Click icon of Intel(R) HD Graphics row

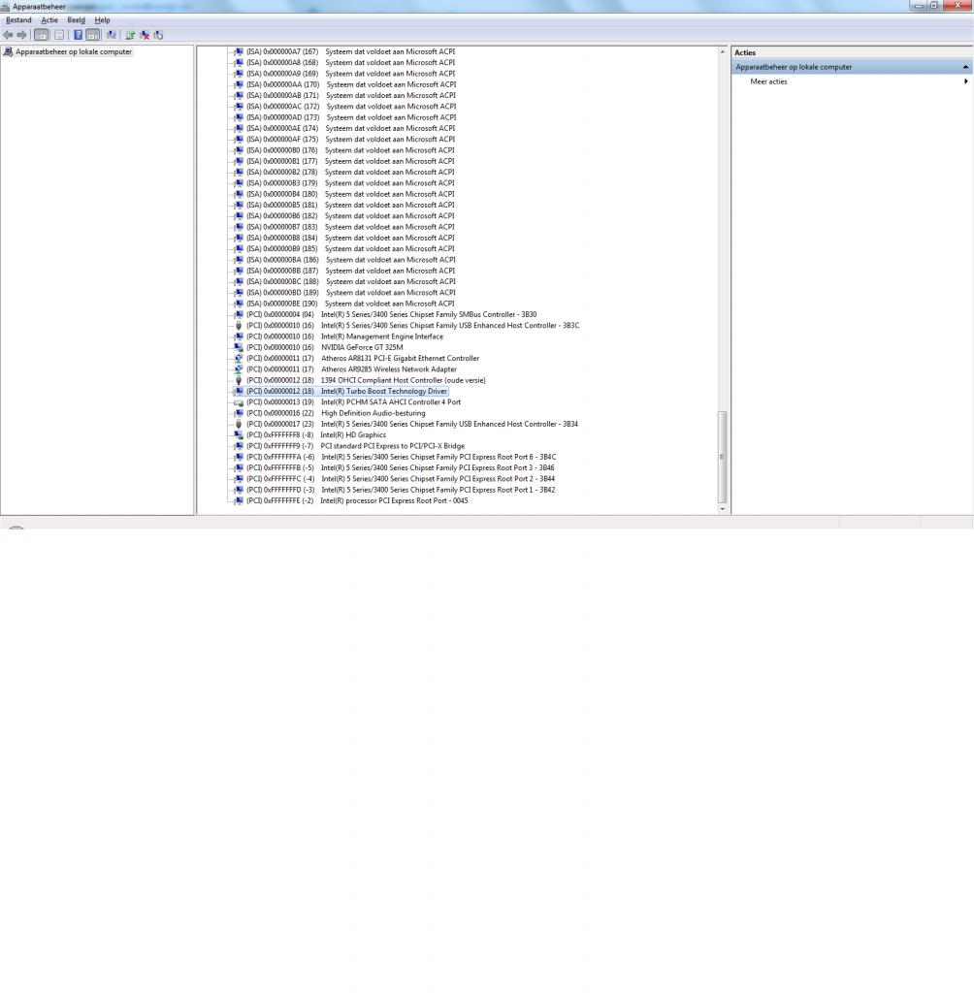[x=239, y=435]
